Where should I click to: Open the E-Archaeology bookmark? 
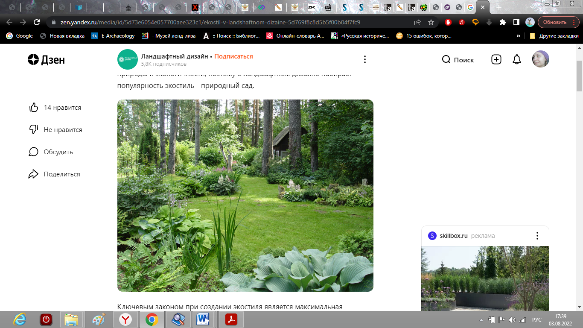[114, 36]
